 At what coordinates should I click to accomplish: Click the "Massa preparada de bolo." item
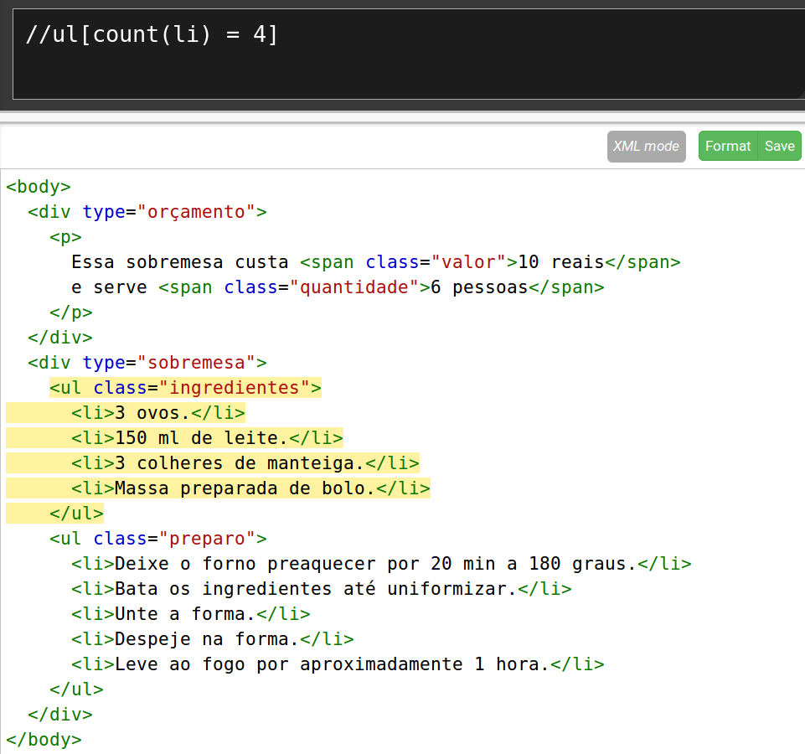(x=245, y=488)
